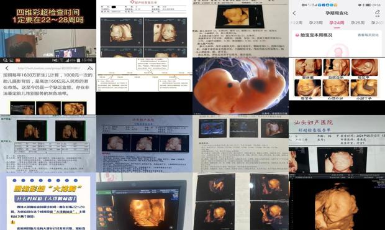The width and height of the screenshot is (385, 230).
Task: Open the 心情不好 ultrasound thumbnail
Action: click(x=336, y=88)
